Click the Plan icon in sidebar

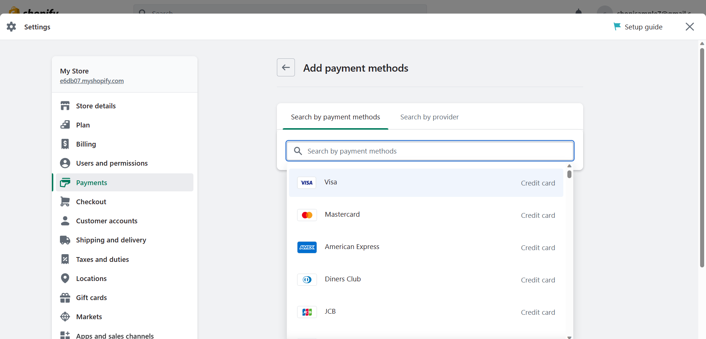coord(65,125)
